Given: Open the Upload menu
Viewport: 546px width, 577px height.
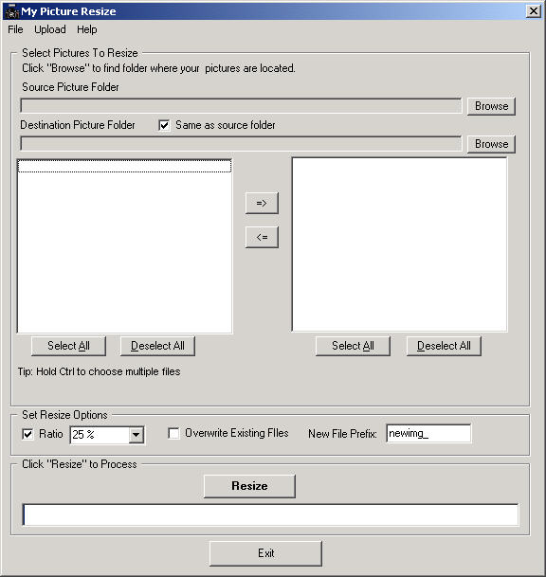Looking at the screenshot, I should [x=50, y=29].
